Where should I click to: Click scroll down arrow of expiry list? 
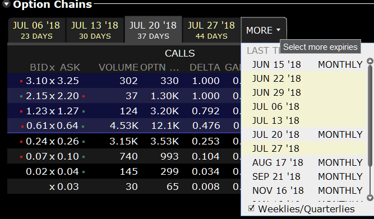[x=370, y=198]
